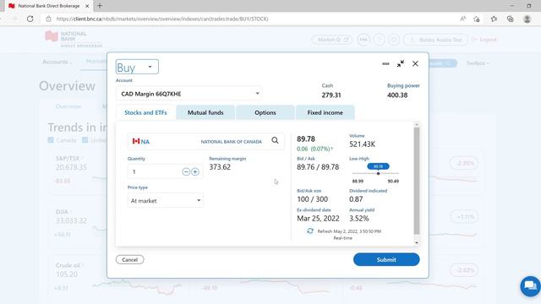Screen dimensions: 541x304
Task: Open the browser favorites star icon
Action: [494, 19]
